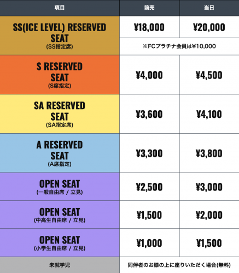Click the ¥4,100 same-day price
The image size is (239, 273).
pyautogui.click(x=209, y=114)
